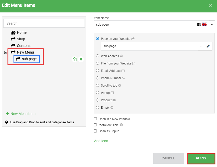The width and height of the screenshot is (217, 167).
Task: Choose the Email Address radio option
Action: pyautogui.click(x=98, y=71)
